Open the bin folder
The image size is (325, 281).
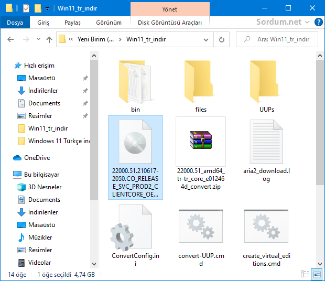[x=135, y=86]
